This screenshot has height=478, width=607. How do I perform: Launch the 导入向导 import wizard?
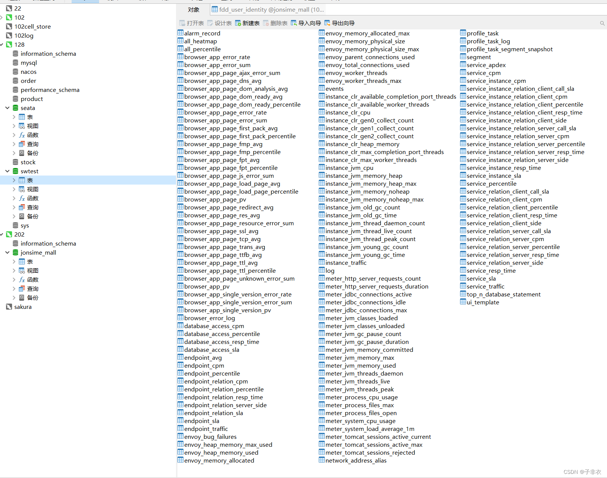306,23
